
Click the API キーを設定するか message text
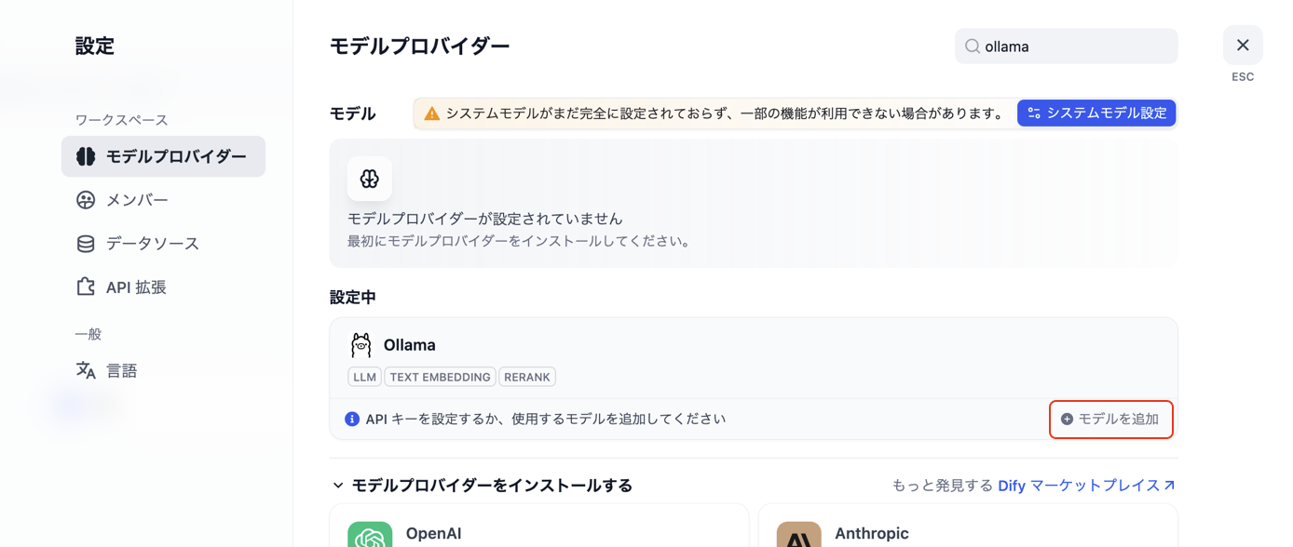545,420
